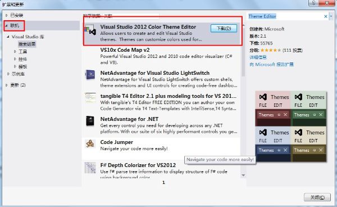Select the 模板 category
This screenshot has height=207, width=337.
(x=22, y=66)
